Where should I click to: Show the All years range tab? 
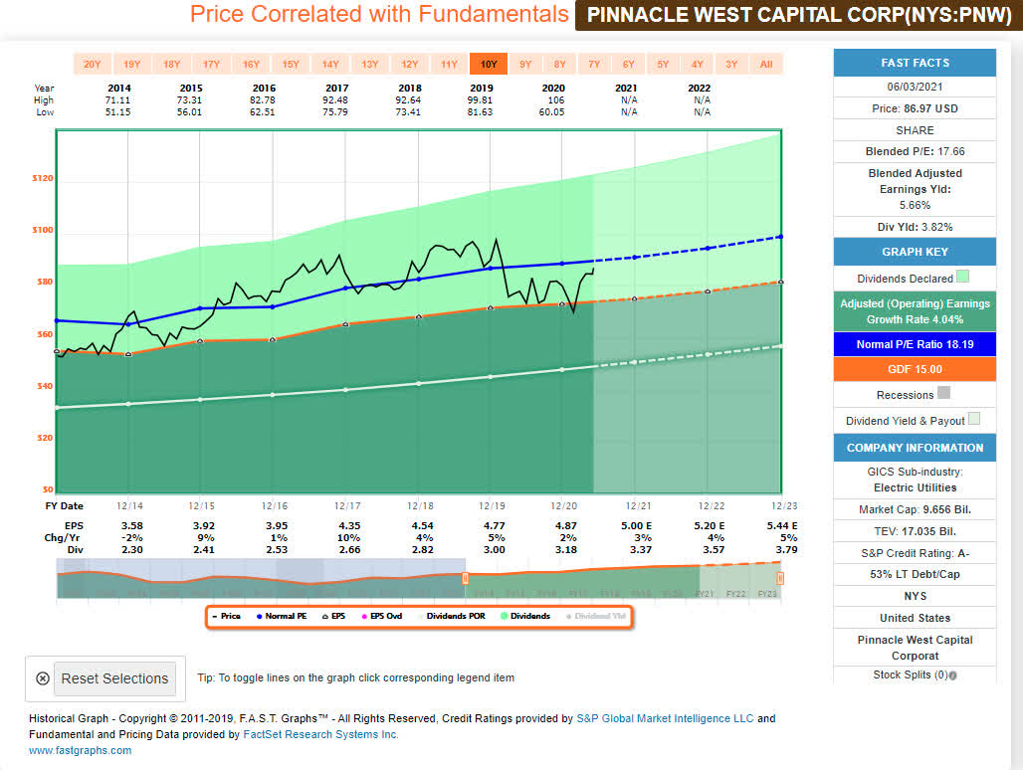(766, 64)
